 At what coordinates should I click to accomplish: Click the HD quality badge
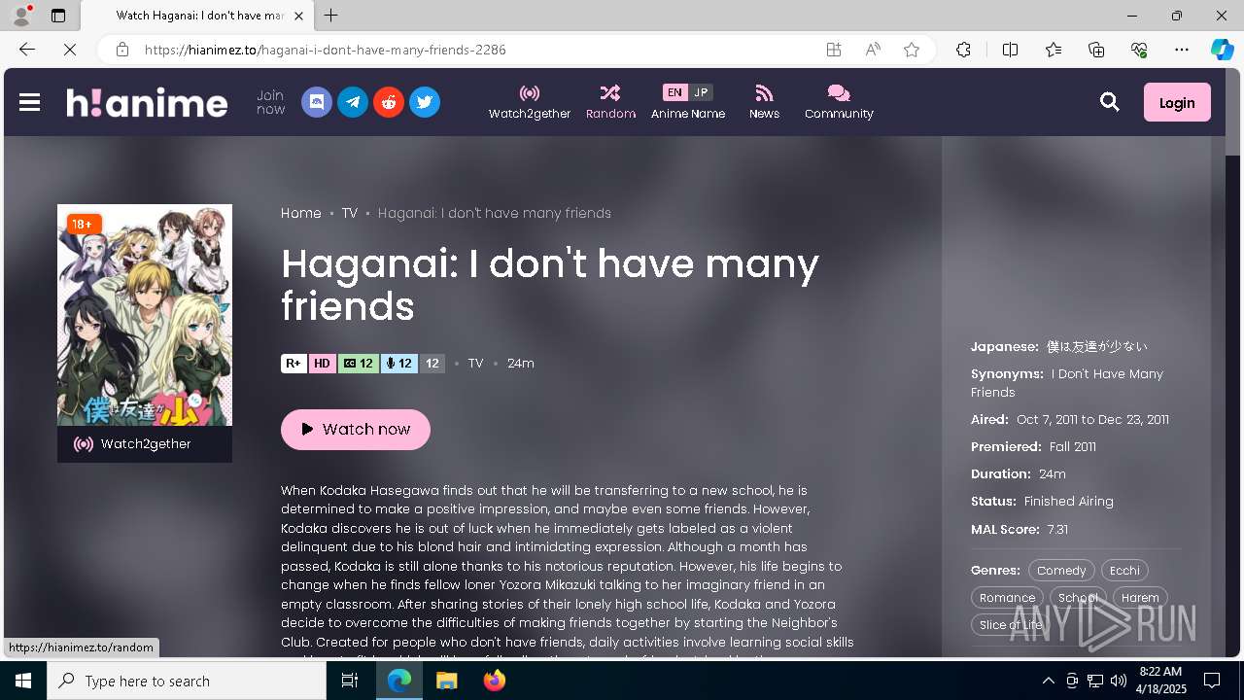coord(322,364)
